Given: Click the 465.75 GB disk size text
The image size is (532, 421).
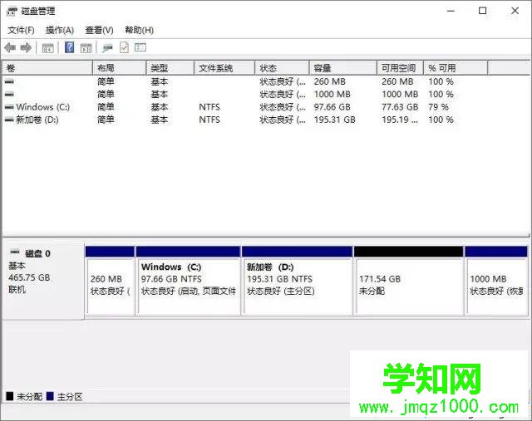Looking at the screenshot, I should [x=29, y=277].
